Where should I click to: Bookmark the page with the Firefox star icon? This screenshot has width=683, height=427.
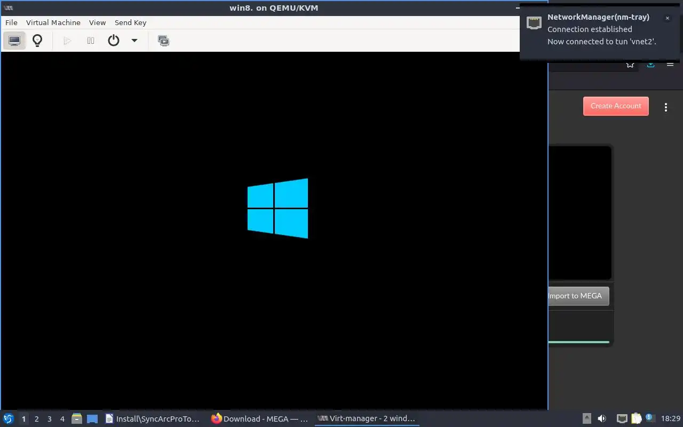(x=630, y=64)
